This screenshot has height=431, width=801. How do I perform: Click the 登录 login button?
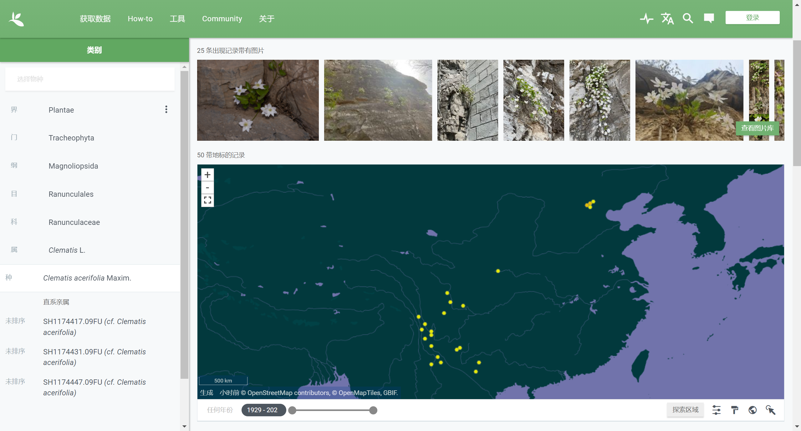(752, 18)
